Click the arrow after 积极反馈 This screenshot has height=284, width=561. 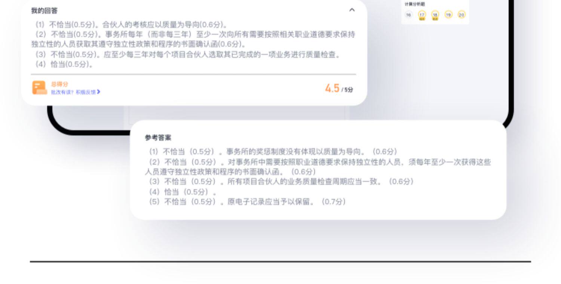[x=98, y=92]
